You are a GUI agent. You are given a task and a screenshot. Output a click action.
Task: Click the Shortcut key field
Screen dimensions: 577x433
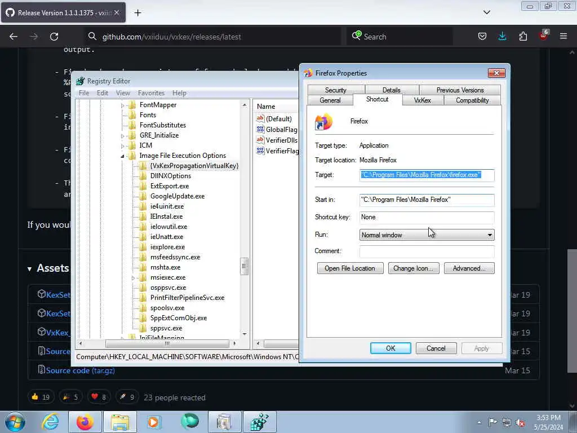tap(427, 217)
